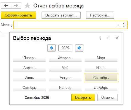Go to next year with right blue arrow

[x=79, y=48]
